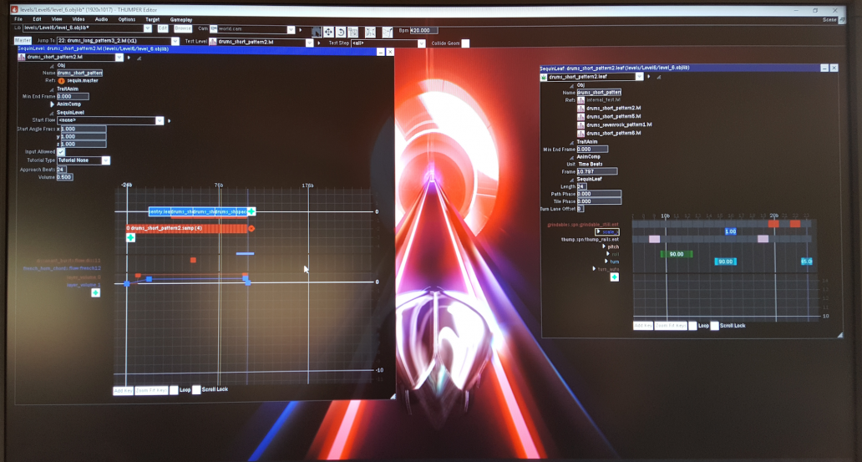
Task: Enable Scroll Lock in the SequinLevel timeline
Action: pyautogui.click(x=196, y=389)
